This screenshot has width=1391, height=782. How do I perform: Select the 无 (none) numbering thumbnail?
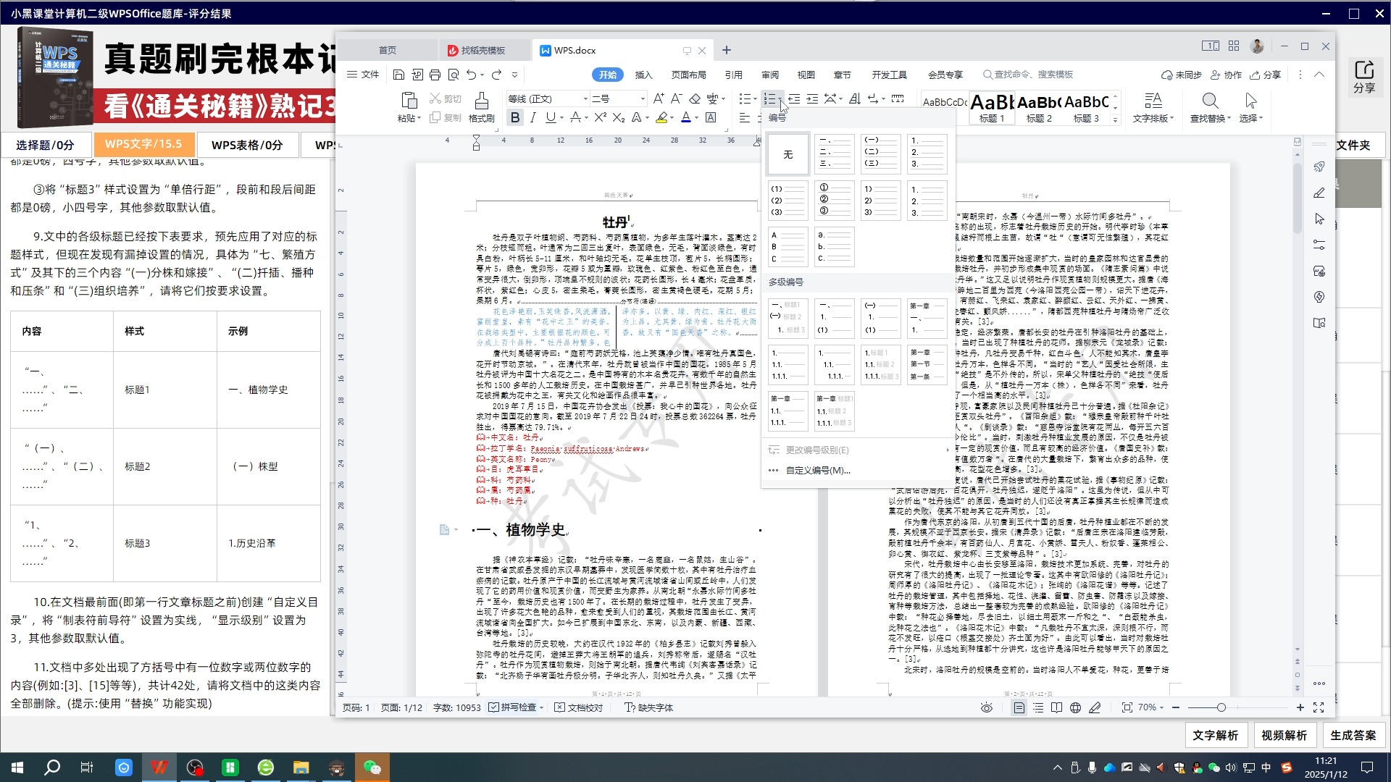point(788,154)
